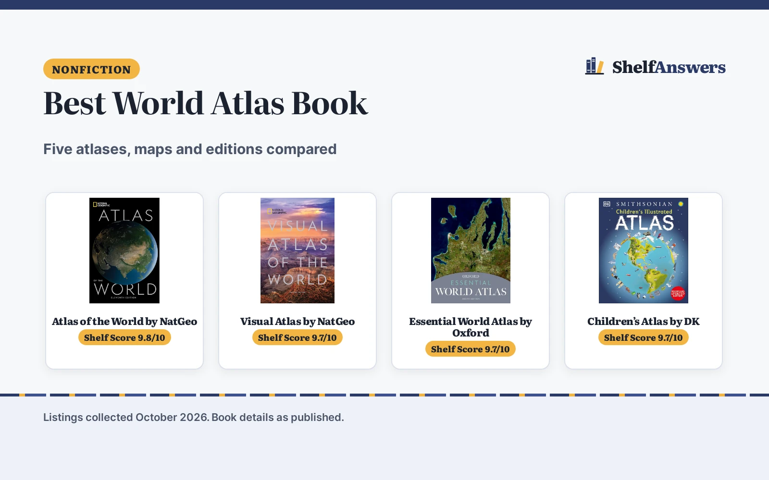Click Shelf Score badge under Essential World Atlas
Image resolution: width=769 pixels, height=480 pixels.
tap(471, 349)
